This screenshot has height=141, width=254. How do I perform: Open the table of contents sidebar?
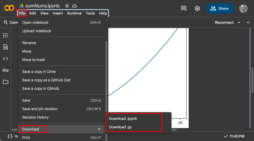click(6, 35)
